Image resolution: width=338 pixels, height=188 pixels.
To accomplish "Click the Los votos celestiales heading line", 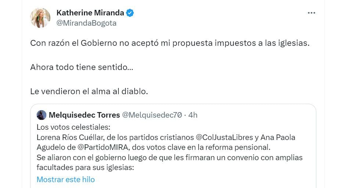I will click(x=73, y=128).
